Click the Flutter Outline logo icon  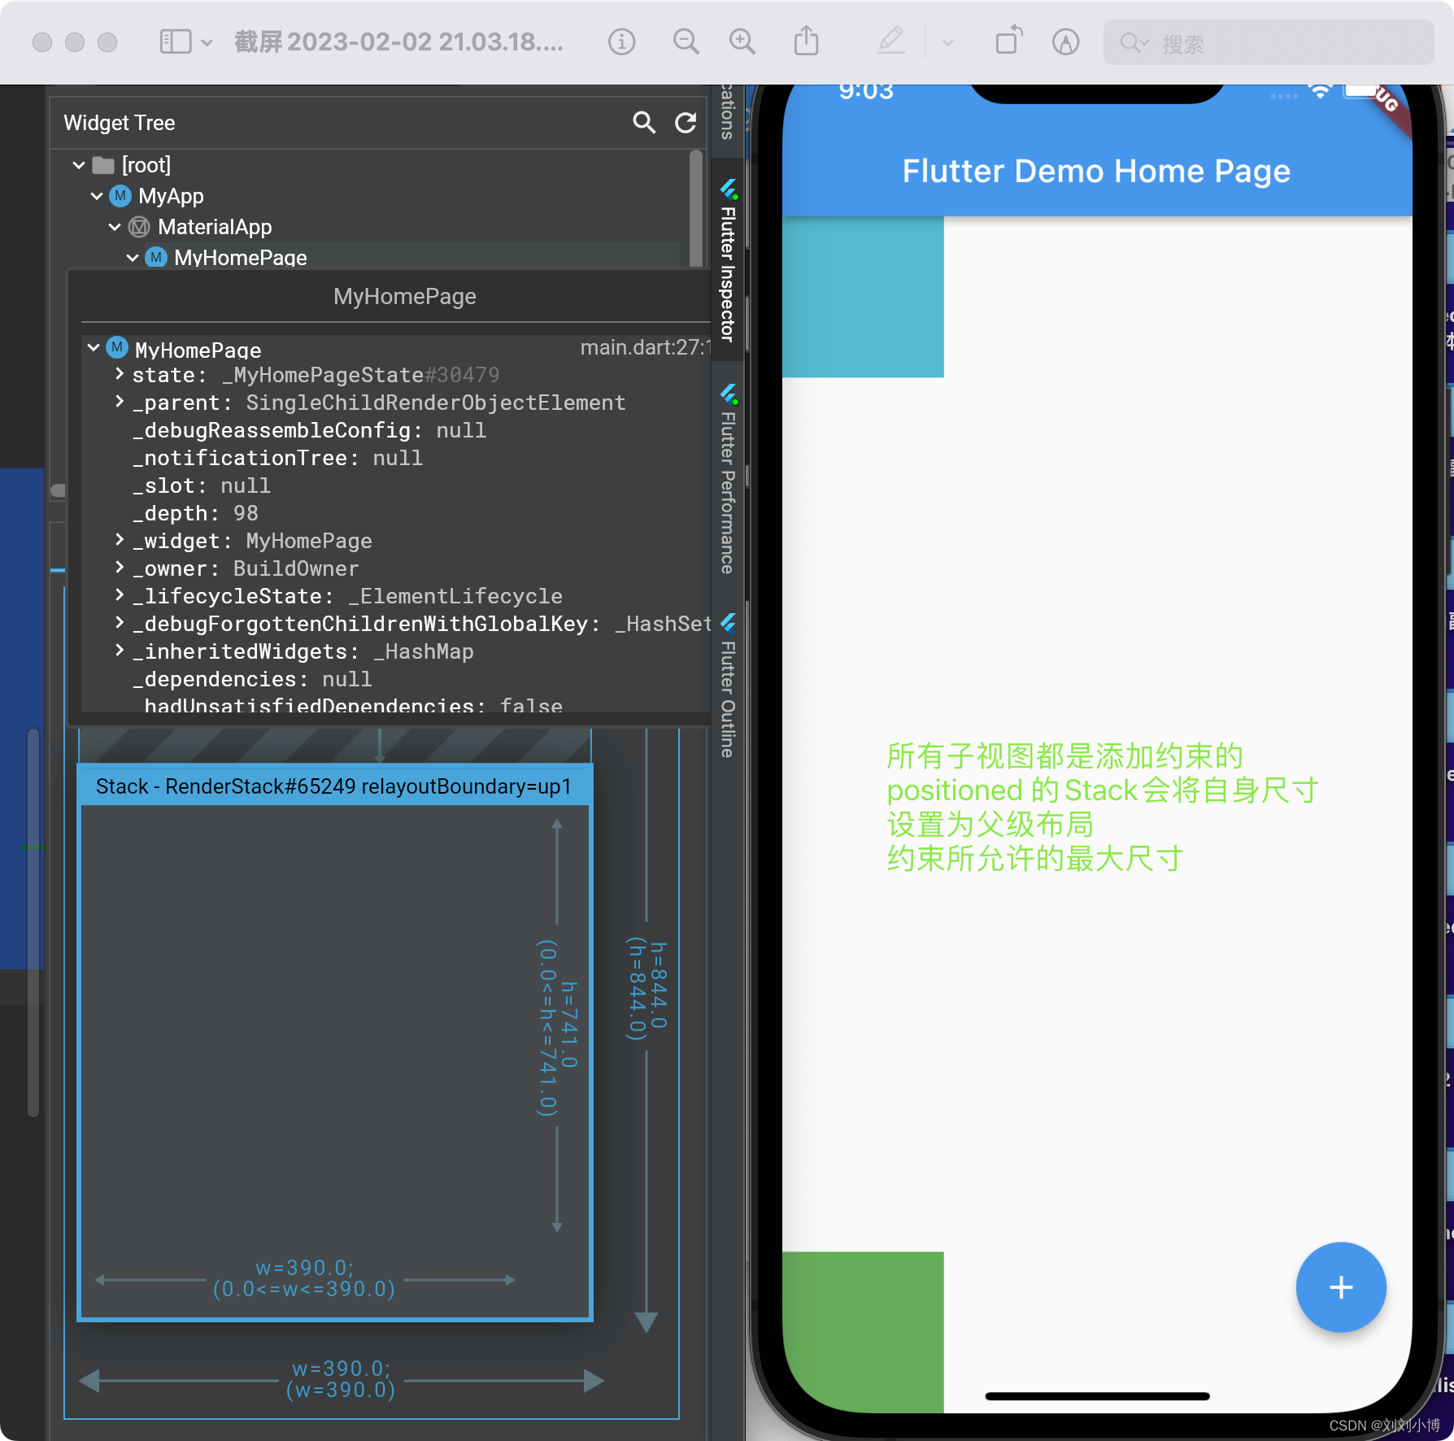(729, 624)
